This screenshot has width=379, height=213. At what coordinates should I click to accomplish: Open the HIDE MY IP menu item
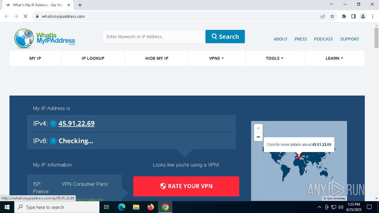coord(157,58)
